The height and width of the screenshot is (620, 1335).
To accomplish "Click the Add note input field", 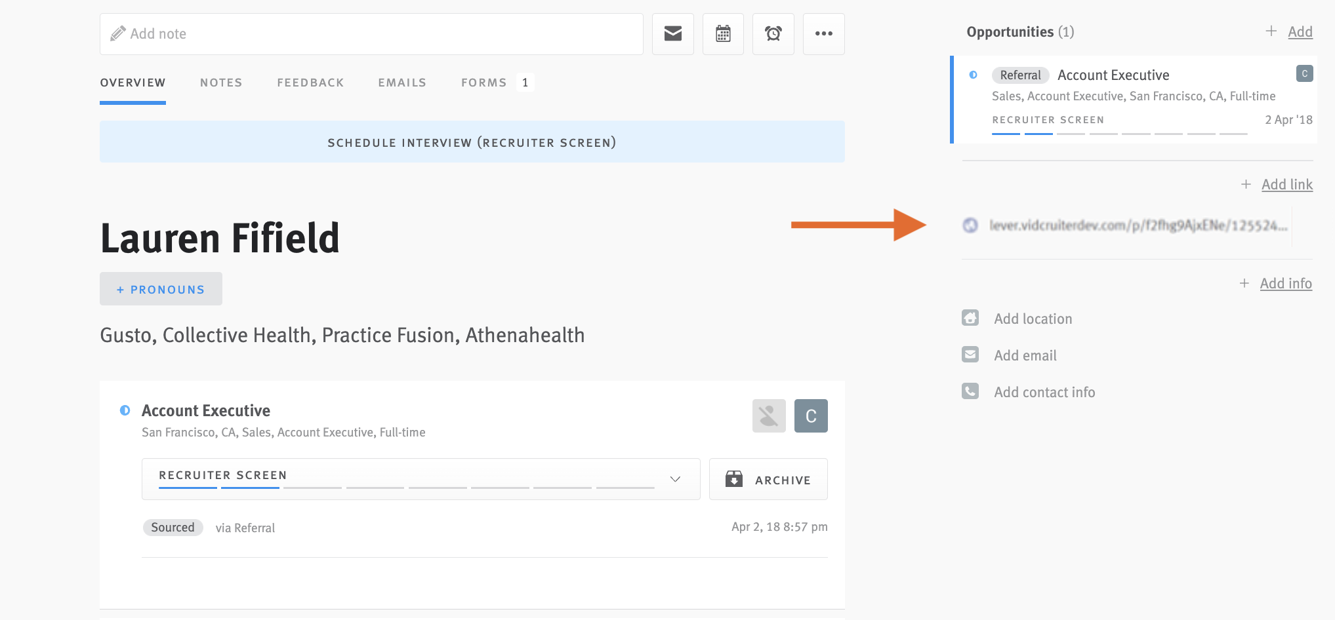I will [x=371, y=33].
